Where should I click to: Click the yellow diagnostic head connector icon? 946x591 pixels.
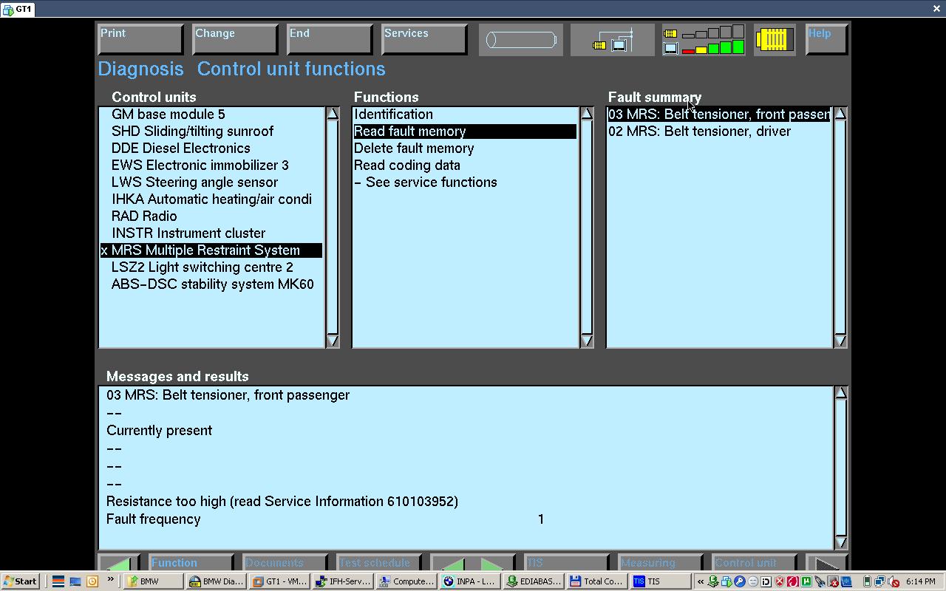click(774, 40)
